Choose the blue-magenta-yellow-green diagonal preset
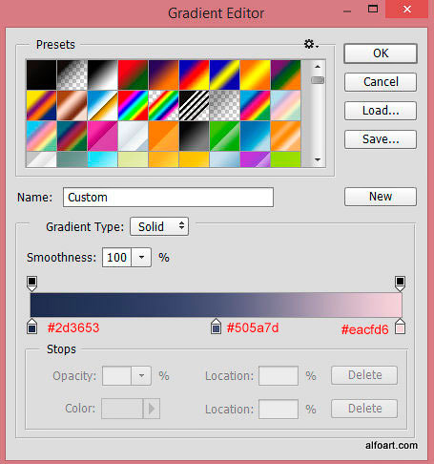The image size is (434, 464). (x=255, y=105)
